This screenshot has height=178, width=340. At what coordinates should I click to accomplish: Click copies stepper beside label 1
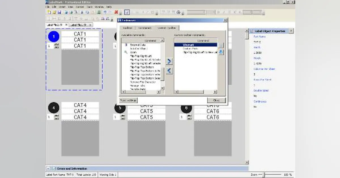click(56, 46)
